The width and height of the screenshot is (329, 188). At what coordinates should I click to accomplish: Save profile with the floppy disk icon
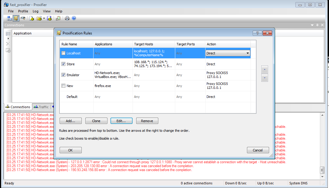[x=49, y=18]
